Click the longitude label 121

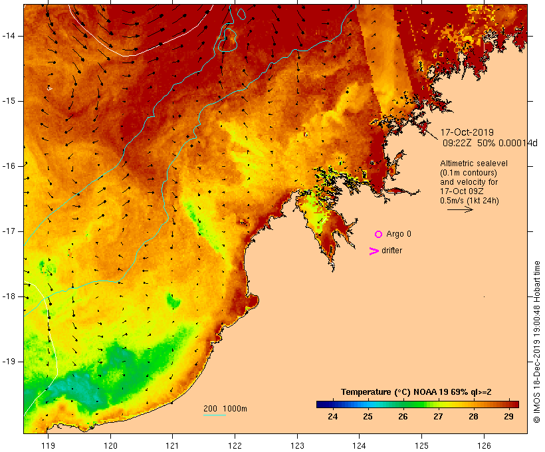click(172, 445)
